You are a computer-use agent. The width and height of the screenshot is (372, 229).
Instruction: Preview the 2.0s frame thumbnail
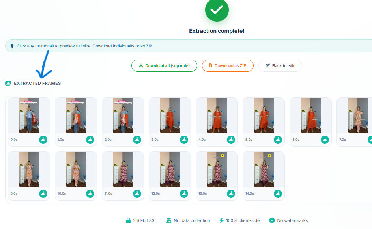[x=122, y=115]
